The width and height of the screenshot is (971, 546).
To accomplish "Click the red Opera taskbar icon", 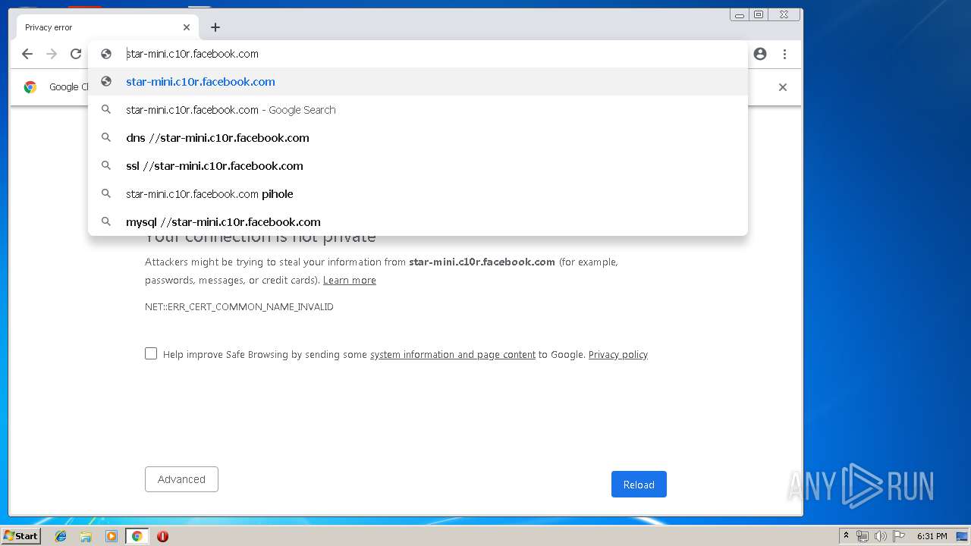I will pos(162,536).
